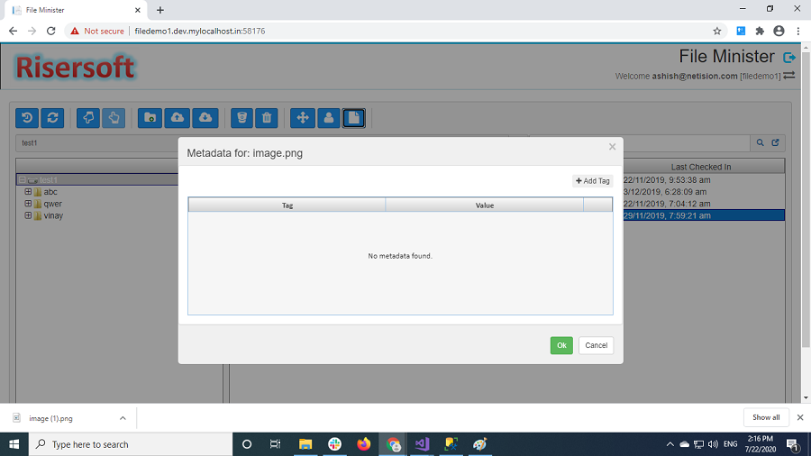Click the user permissions toolbar icon
Screen dimensions: 811x456
[328, 118]
